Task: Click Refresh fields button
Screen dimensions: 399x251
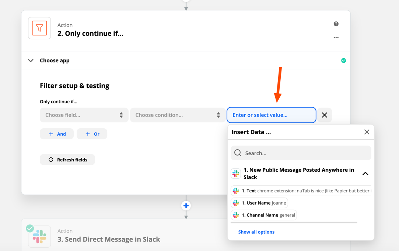Action: click(x=67, y=160)
